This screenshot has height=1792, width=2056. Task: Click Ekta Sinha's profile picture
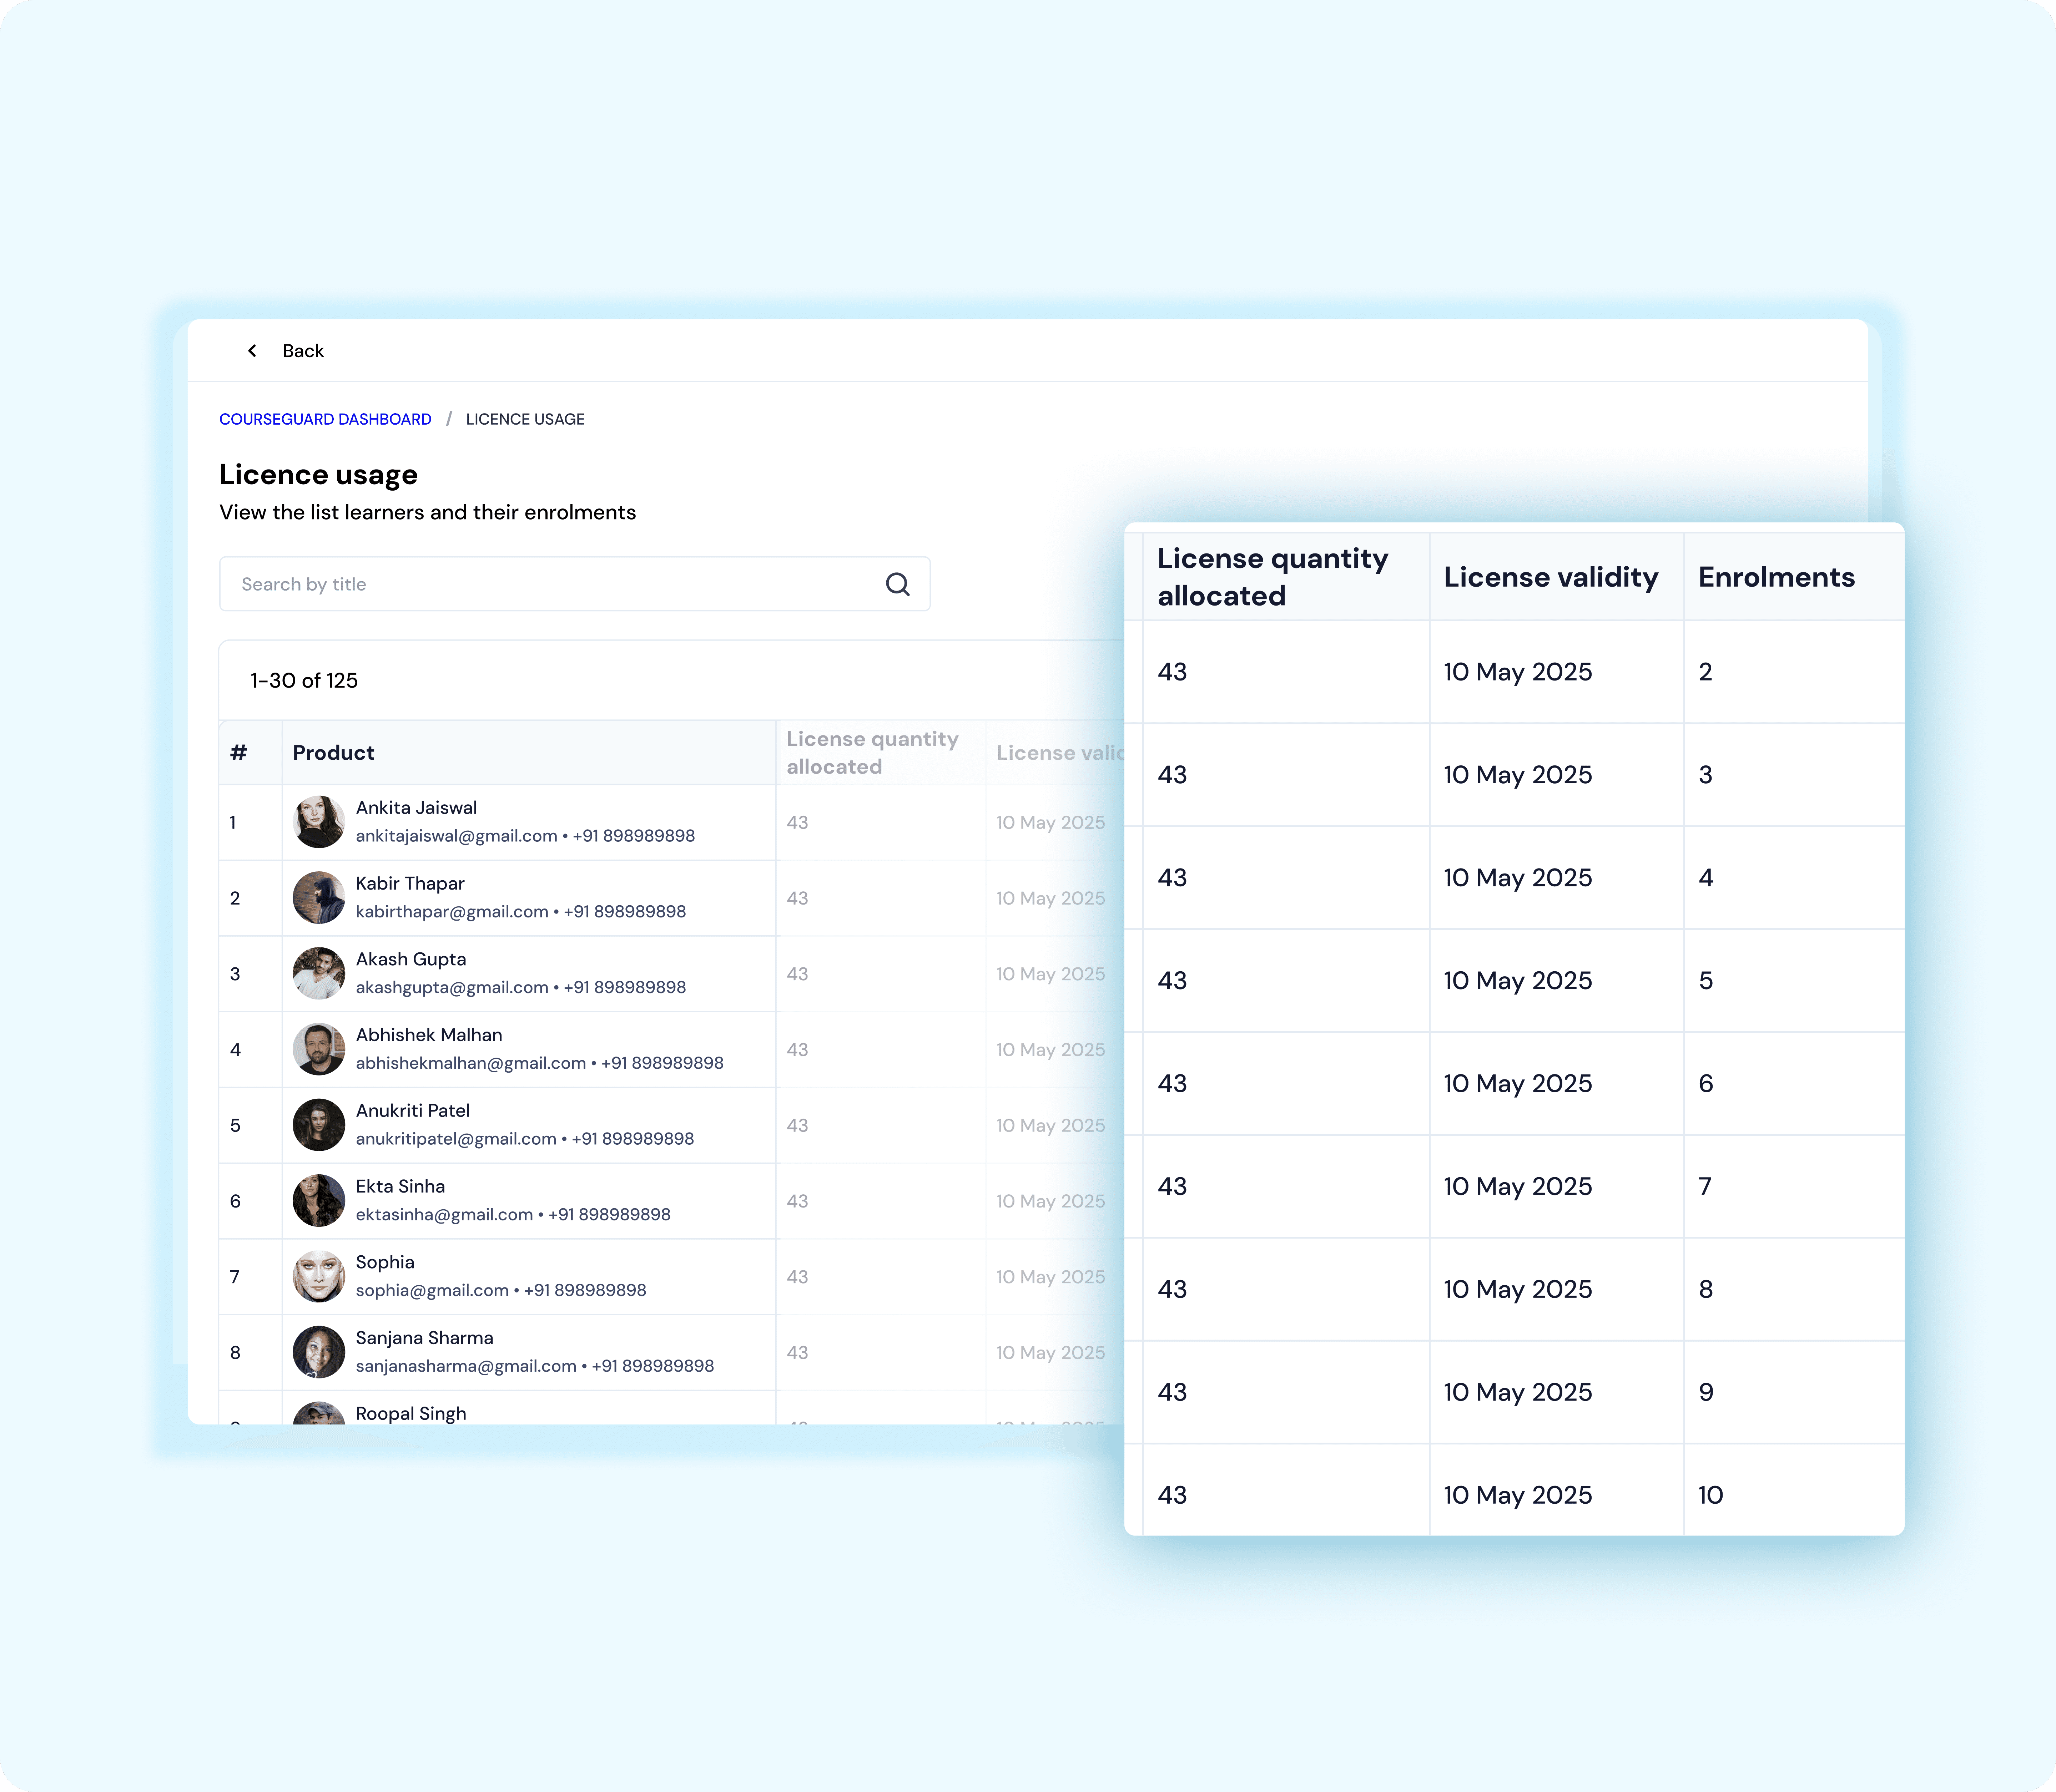pyautogui.click(x=318, y=1201)
